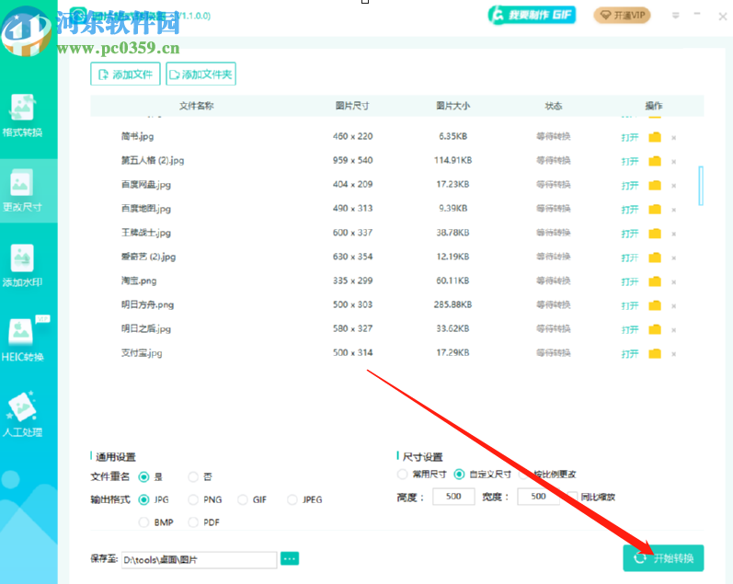Remove 王牌战士.jpg with its x icon

pos(673,234)
